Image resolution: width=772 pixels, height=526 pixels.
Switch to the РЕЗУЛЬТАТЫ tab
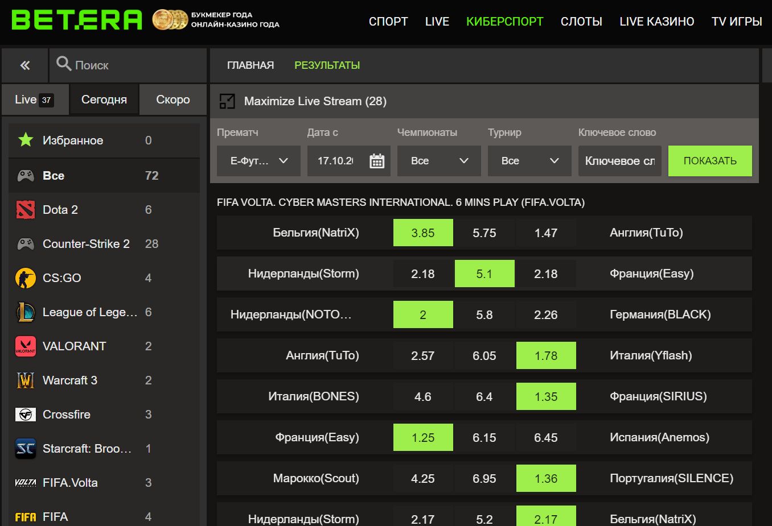(x=327, y=65)
